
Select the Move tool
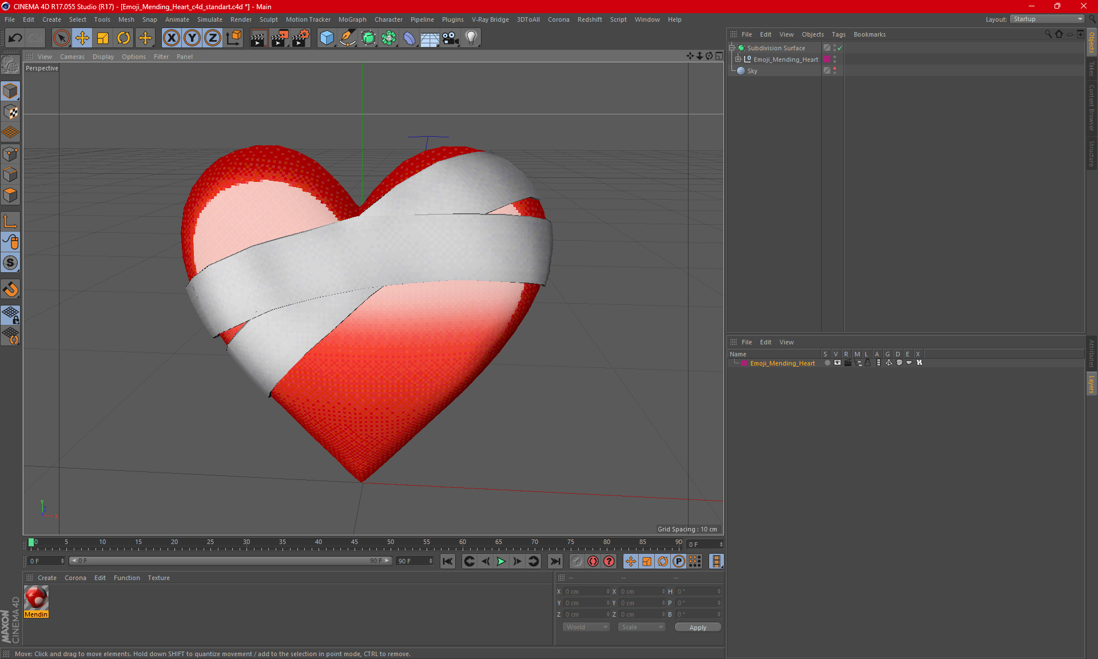coord(82,38)
